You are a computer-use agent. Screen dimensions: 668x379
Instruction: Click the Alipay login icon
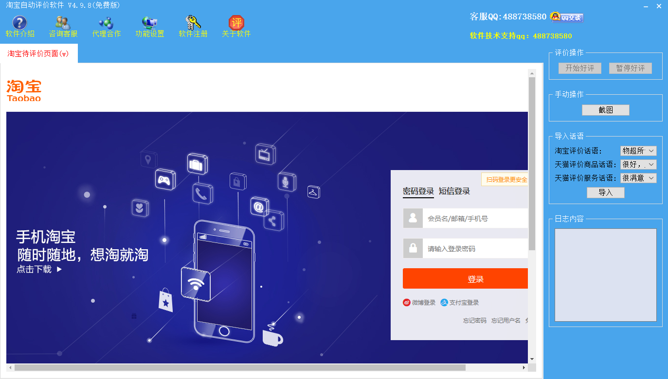click(x=444, y=302)
